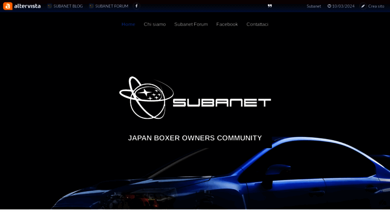Click the Subanet globe logo image
This screenshot has height=212, width=390.
147,98
